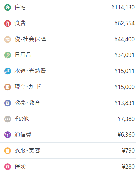The width and height of the screenshot is (136, 174).
Task: Open the 食費 category label
Action: pyautogui.click(x=20, y=23)
